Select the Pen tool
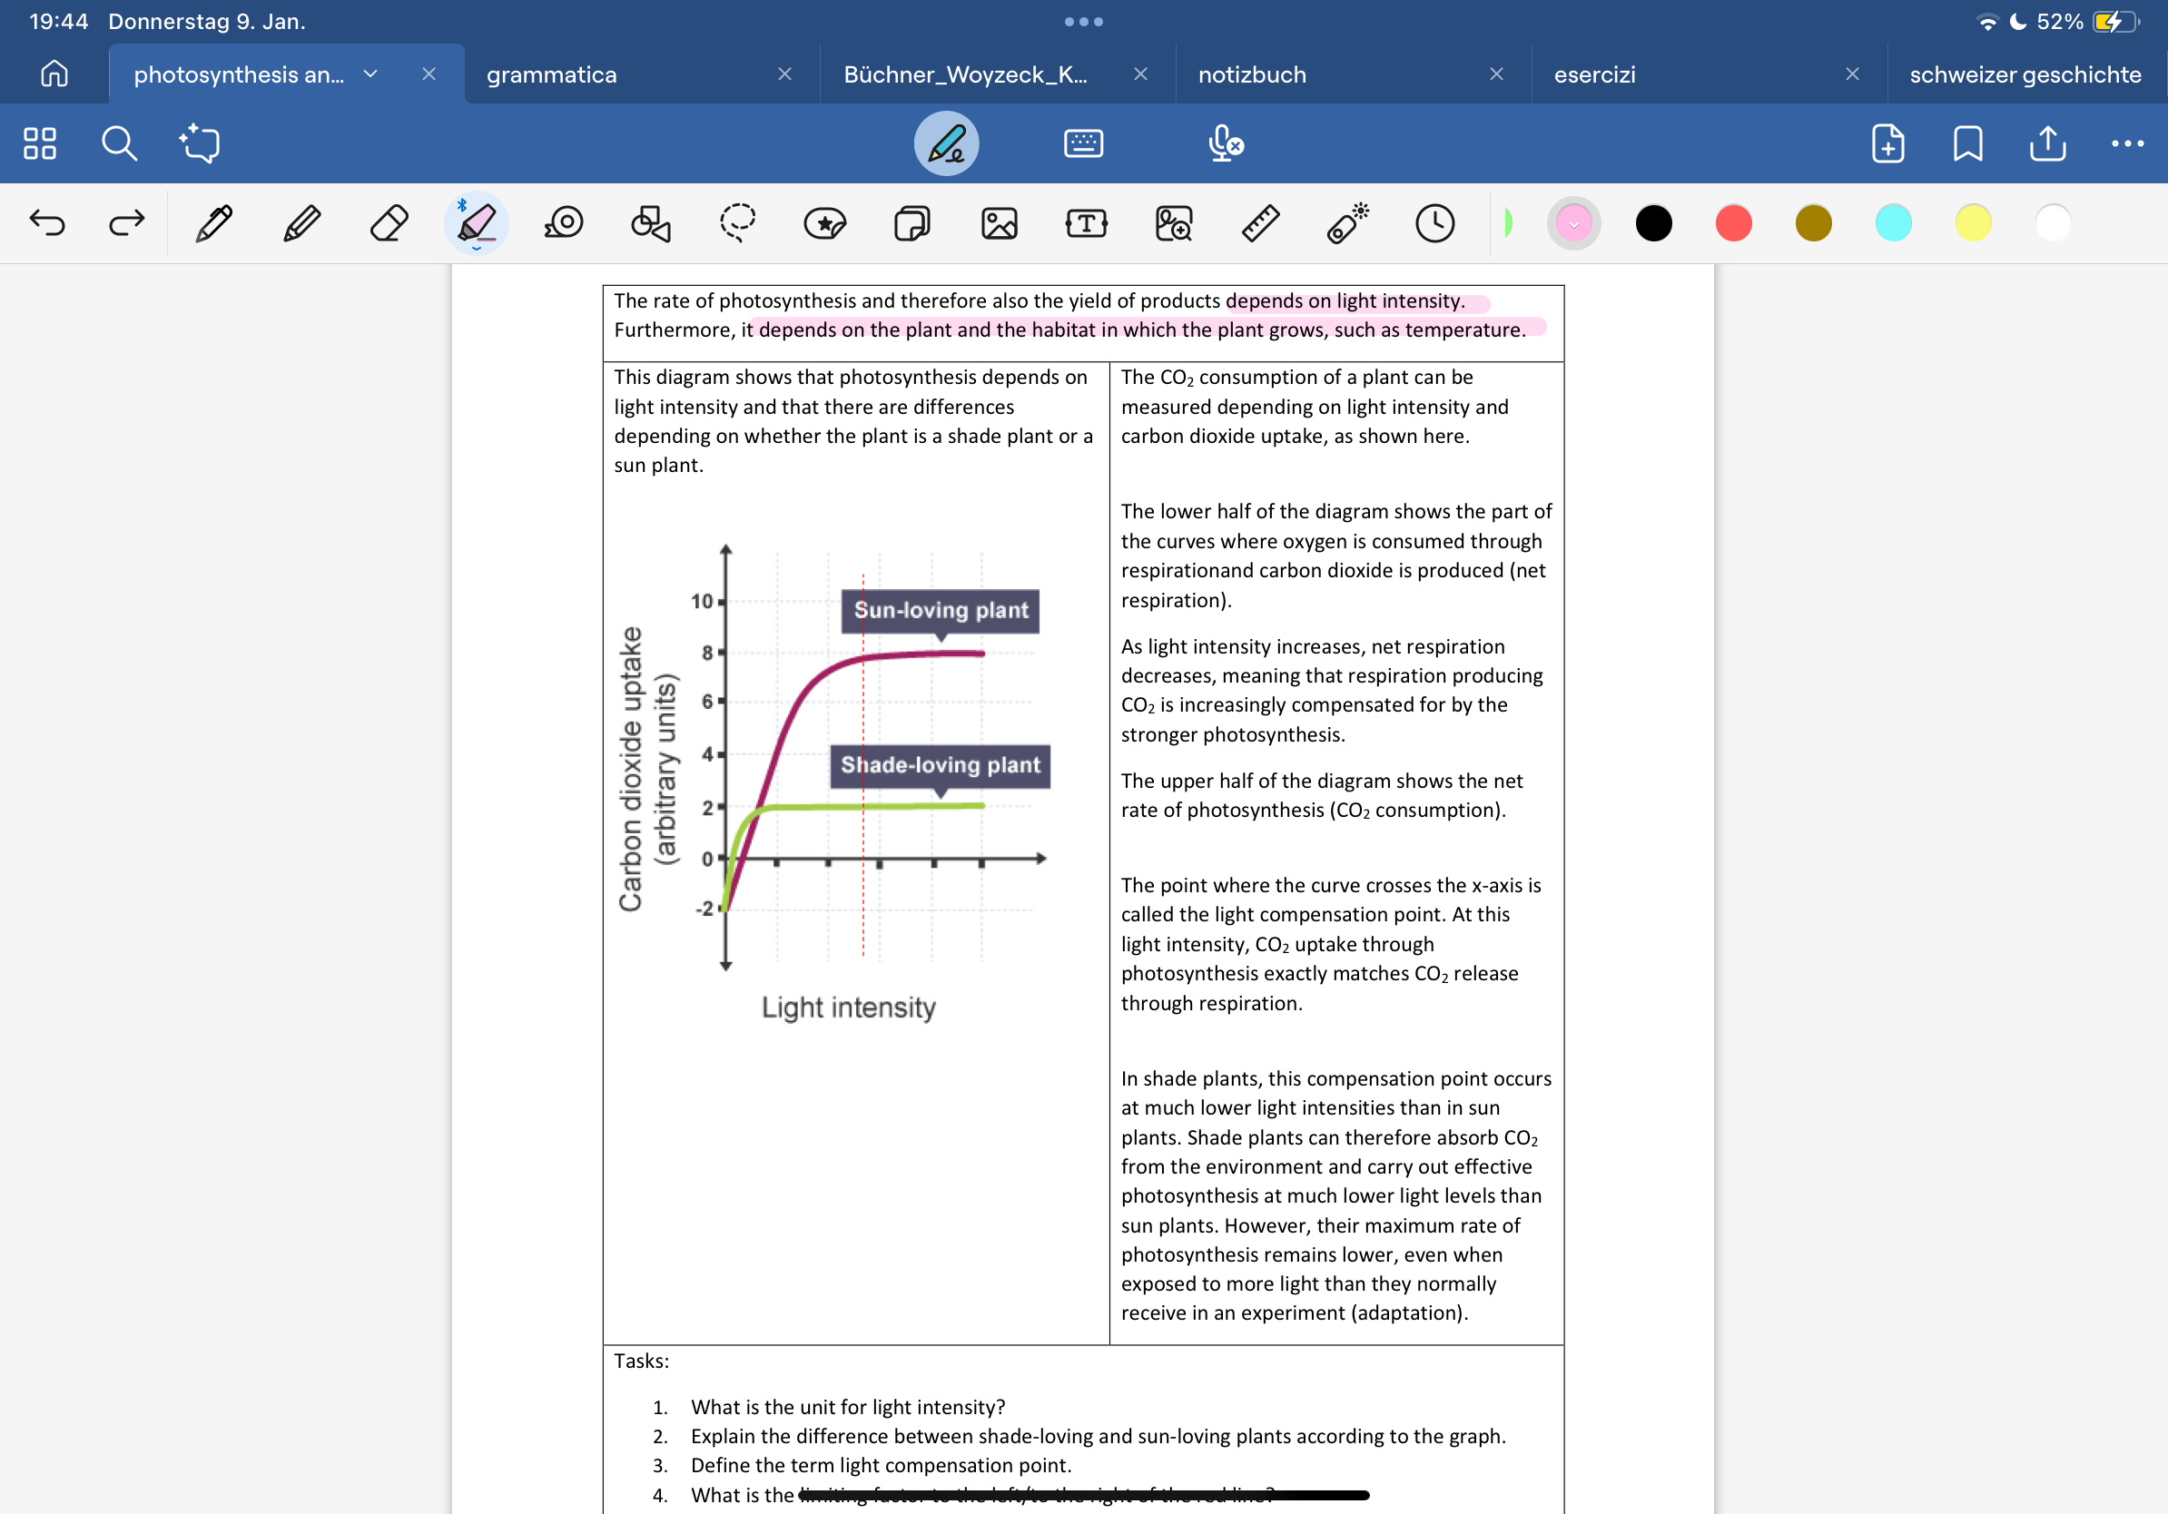Screen dimensions: 2168x1514 pyautogui.click(x=214, y=223)
